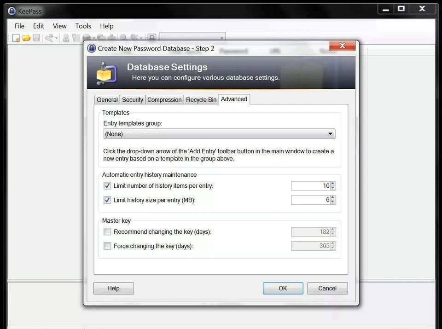Open the Tools menu
Screen dimensions: 442x329
(x=83, y=26)
